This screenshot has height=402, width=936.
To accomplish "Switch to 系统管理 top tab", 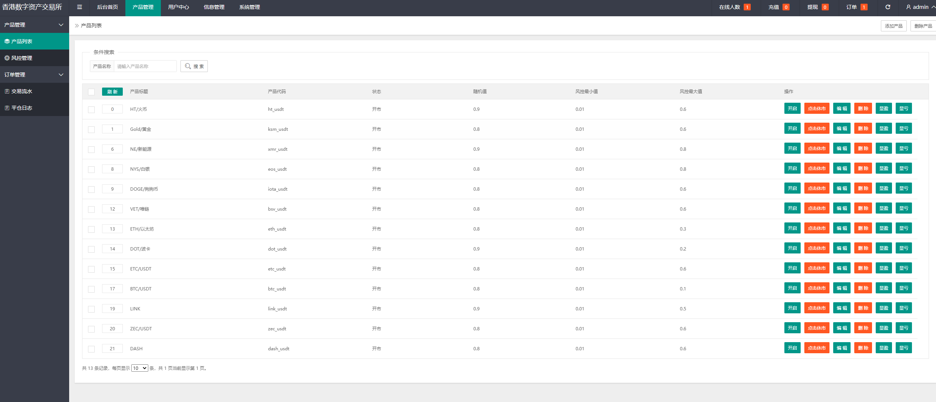I will click(x=249, y=7).
